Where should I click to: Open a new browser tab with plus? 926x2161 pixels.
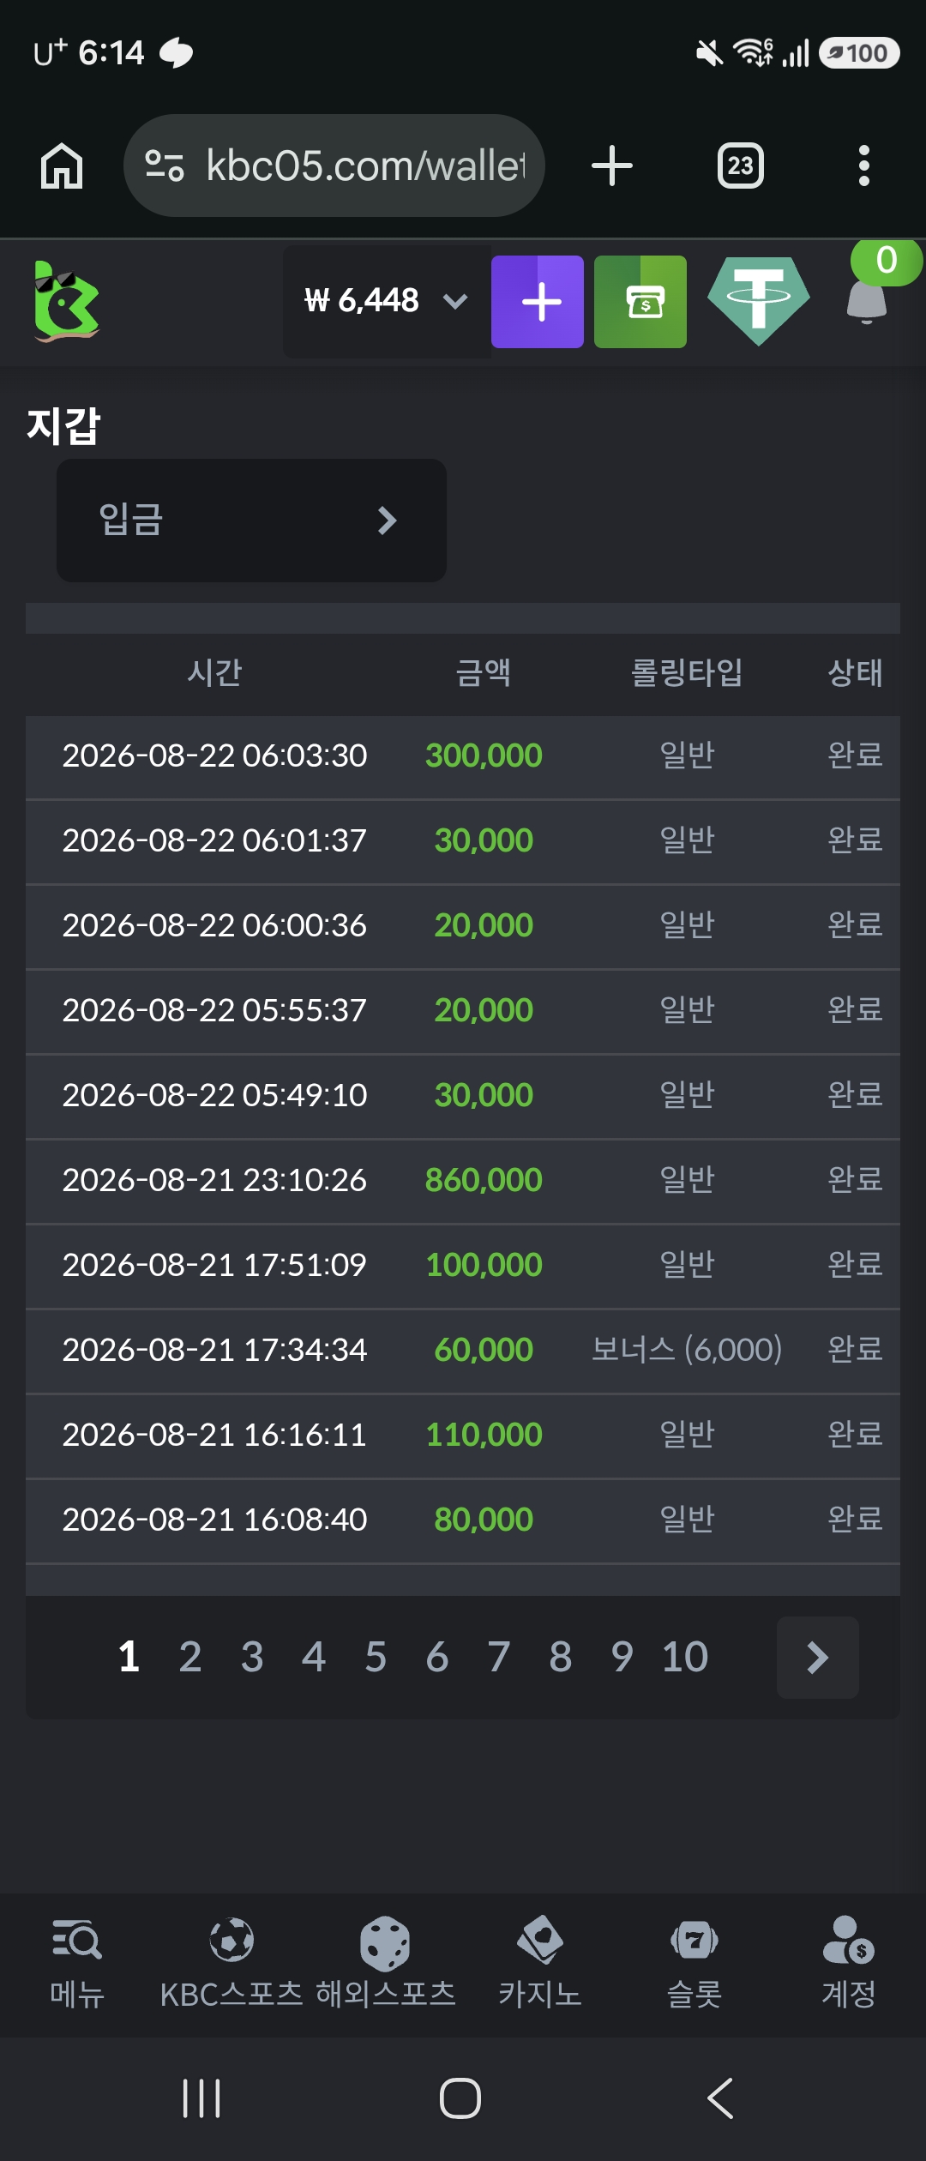612,166
